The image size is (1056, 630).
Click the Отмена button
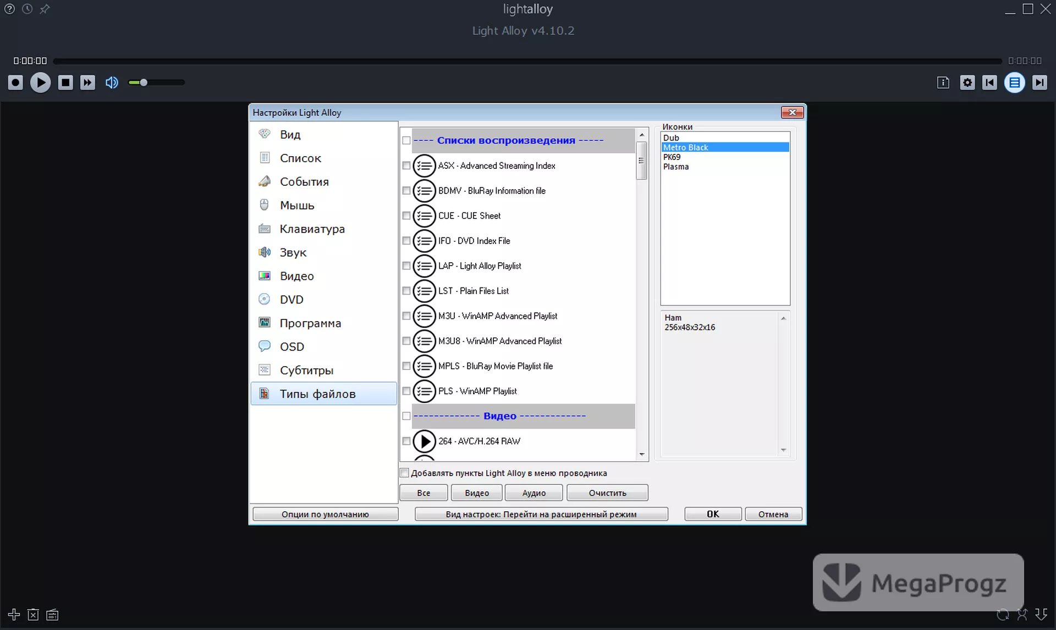tap(773, 515)
